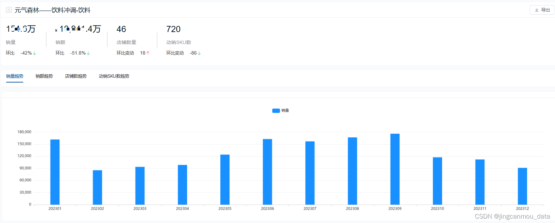The width and height of the screenshot is (555, 223).
Task: Click the 环比变动 -86 value
Action: click(193, 53)
